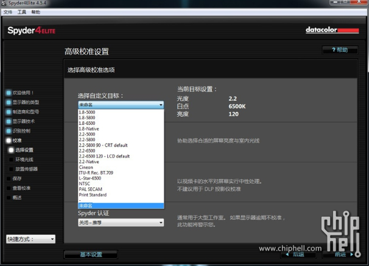Select L-Star-6500 from the target list

coord(121,178)
